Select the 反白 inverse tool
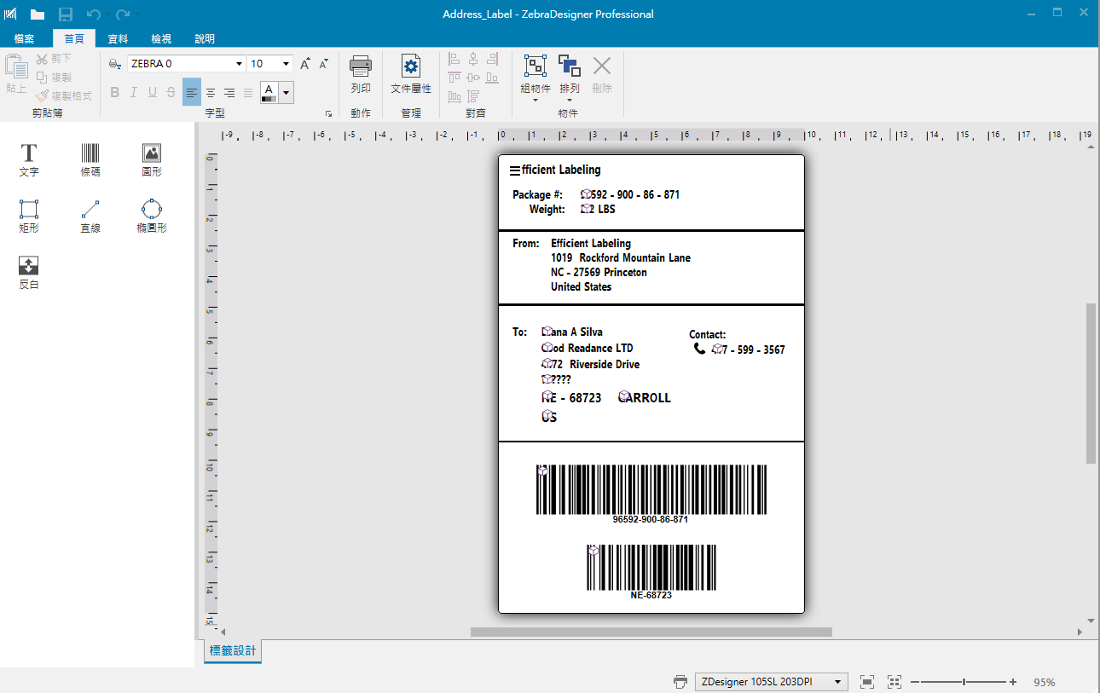Screen dimensions: 1100x693 pyautogui.click(x=29, y=273)
